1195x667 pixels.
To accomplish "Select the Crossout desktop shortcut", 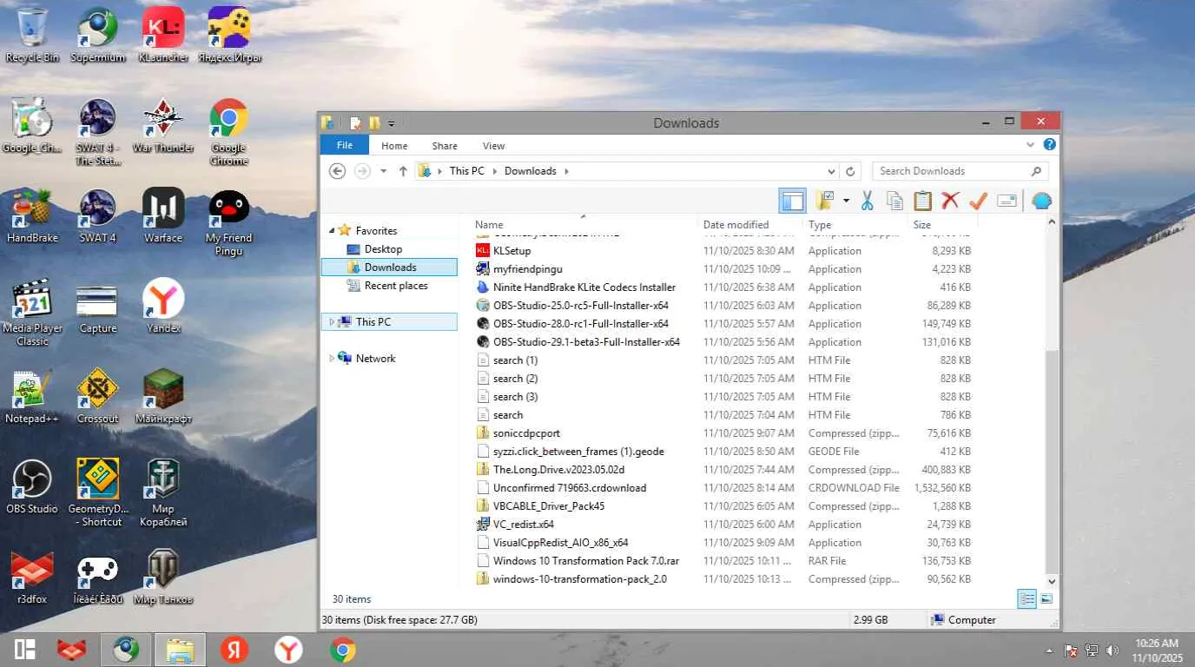I will 98,397.
